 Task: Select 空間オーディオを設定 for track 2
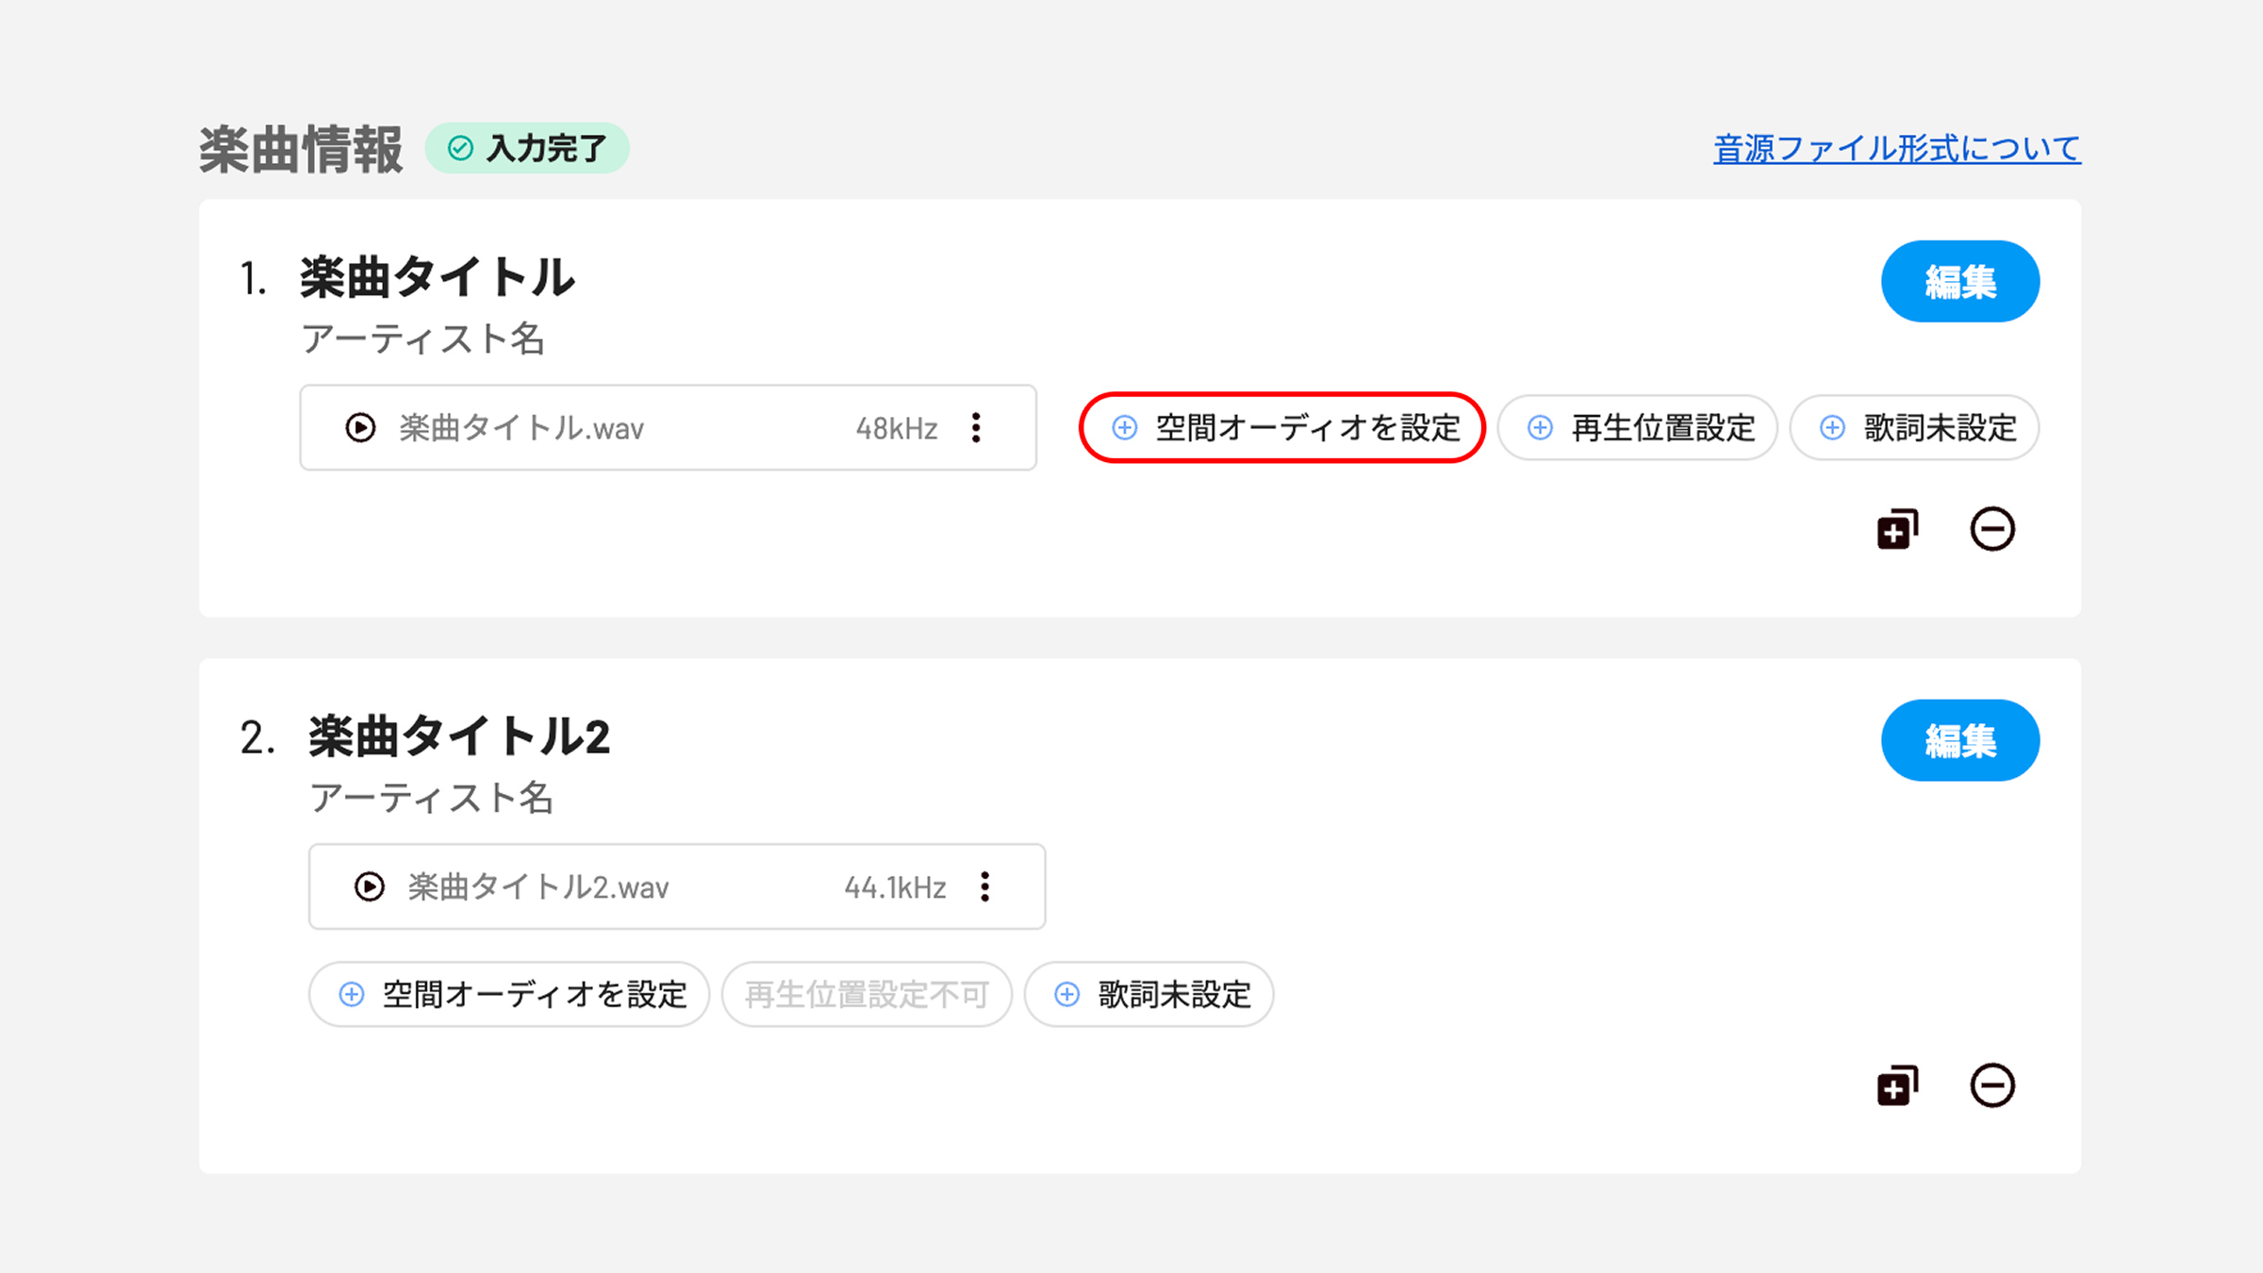click(x=509, y=995)
